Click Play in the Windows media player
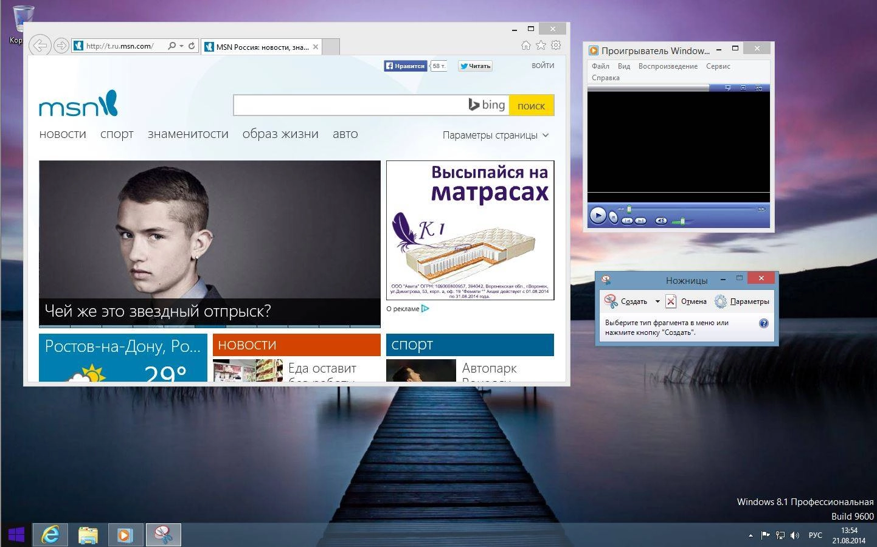 pyautogui.click(x=598, y=215)
